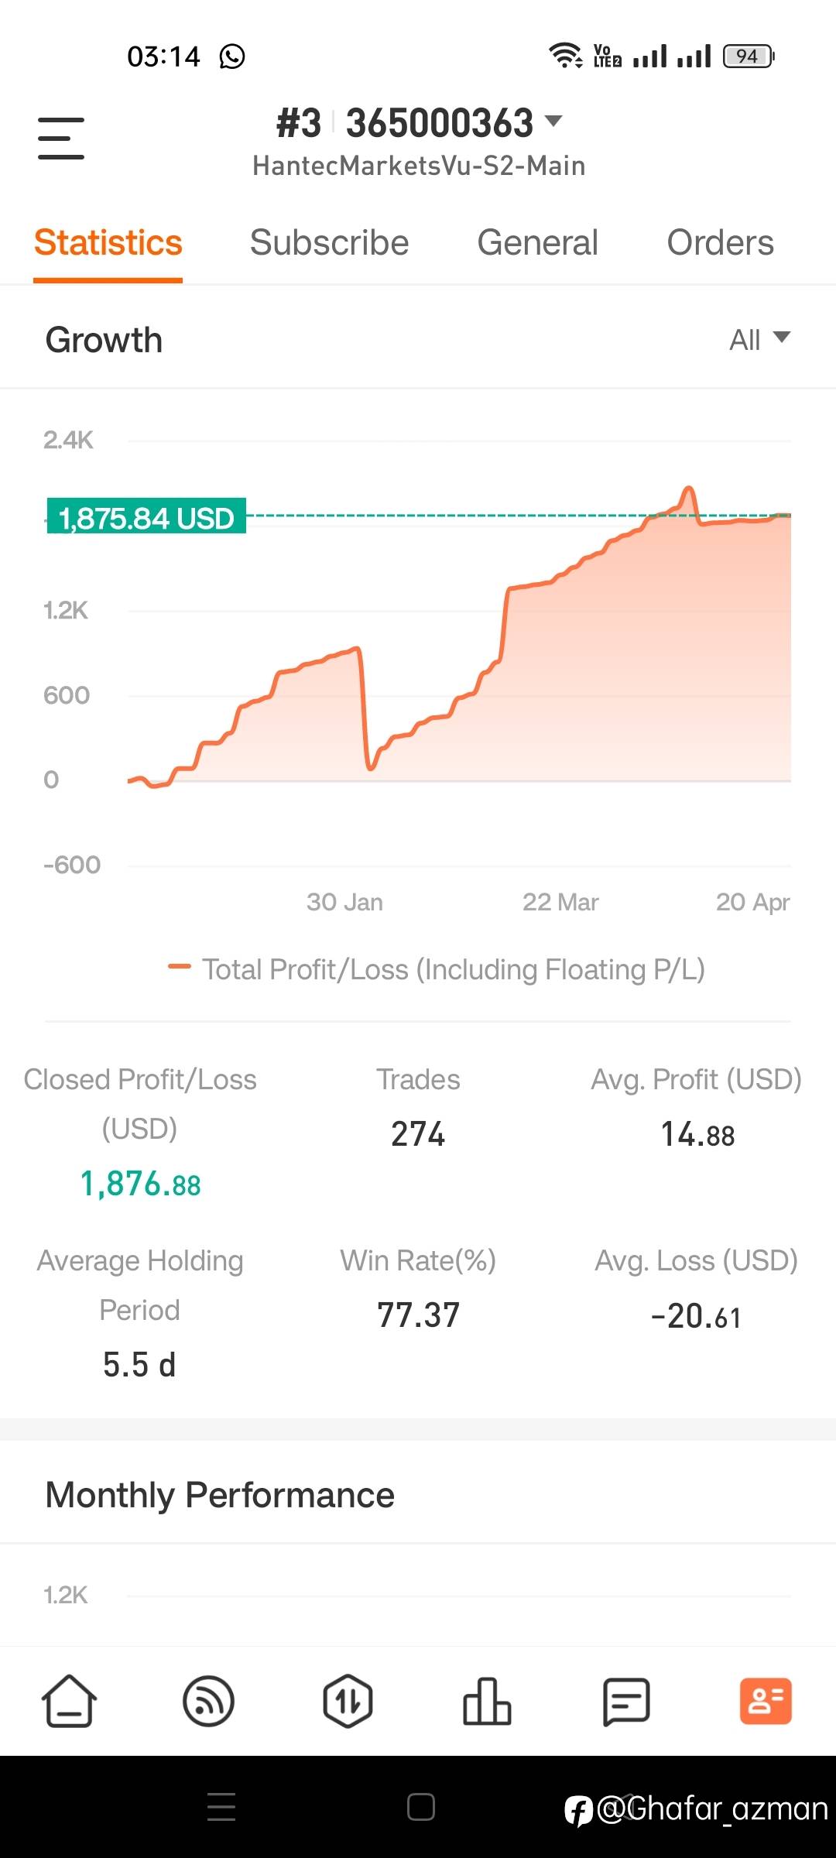836x1858 pixels.
Task: Open the signal feed icon
Action: (x=208, y=1701)
